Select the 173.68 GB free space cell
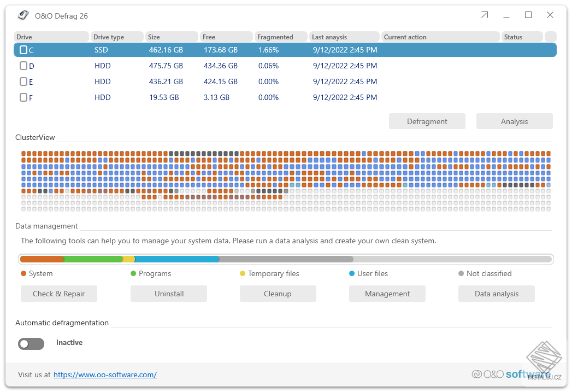Screen dimensions: 572x392 coord(221,50)
